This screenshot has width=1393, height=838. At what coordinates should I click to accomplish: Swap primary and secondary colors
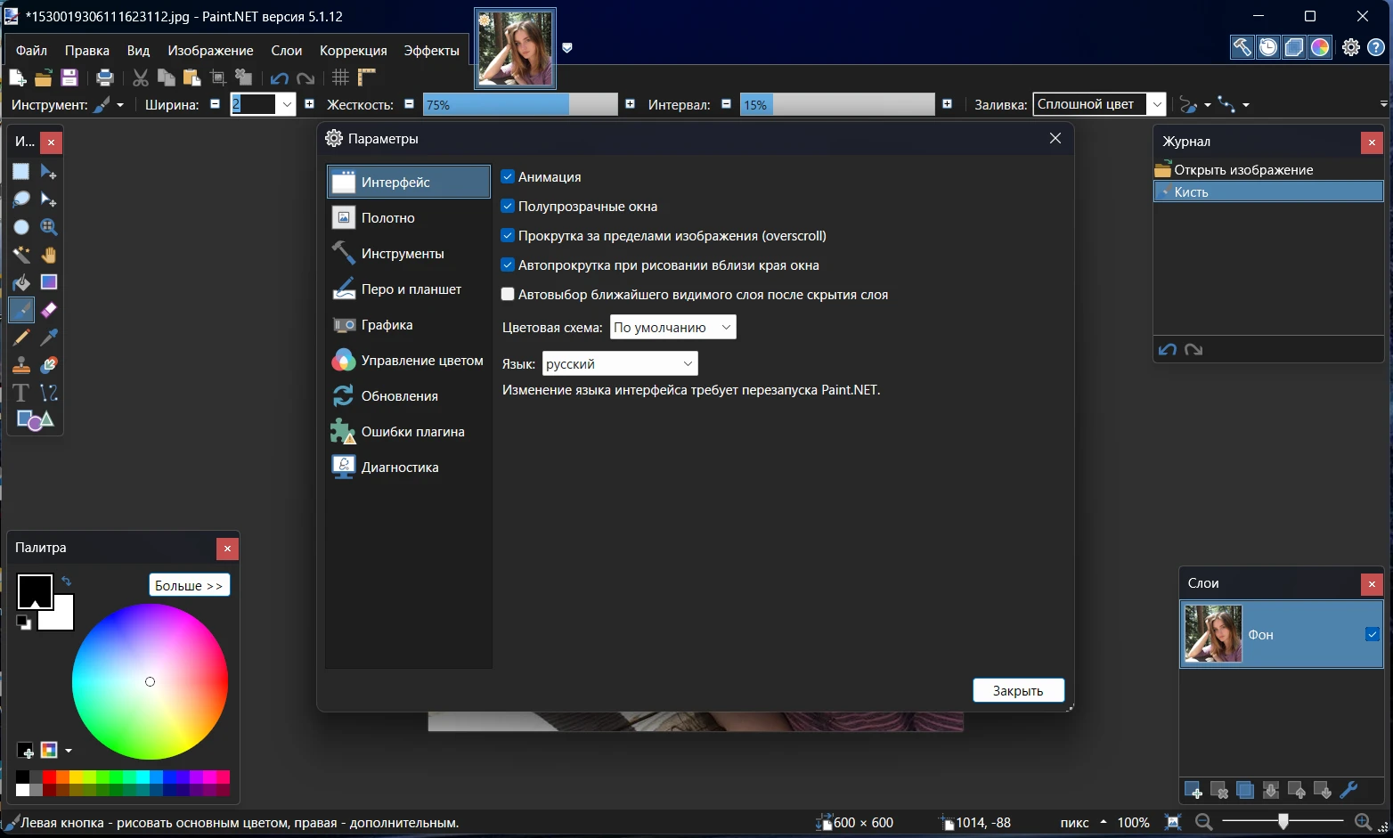pos(66,582)
